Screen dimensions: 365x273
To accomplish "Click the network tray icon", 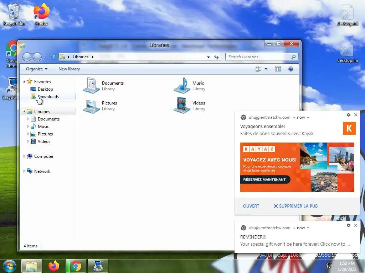I will (329, 266).
